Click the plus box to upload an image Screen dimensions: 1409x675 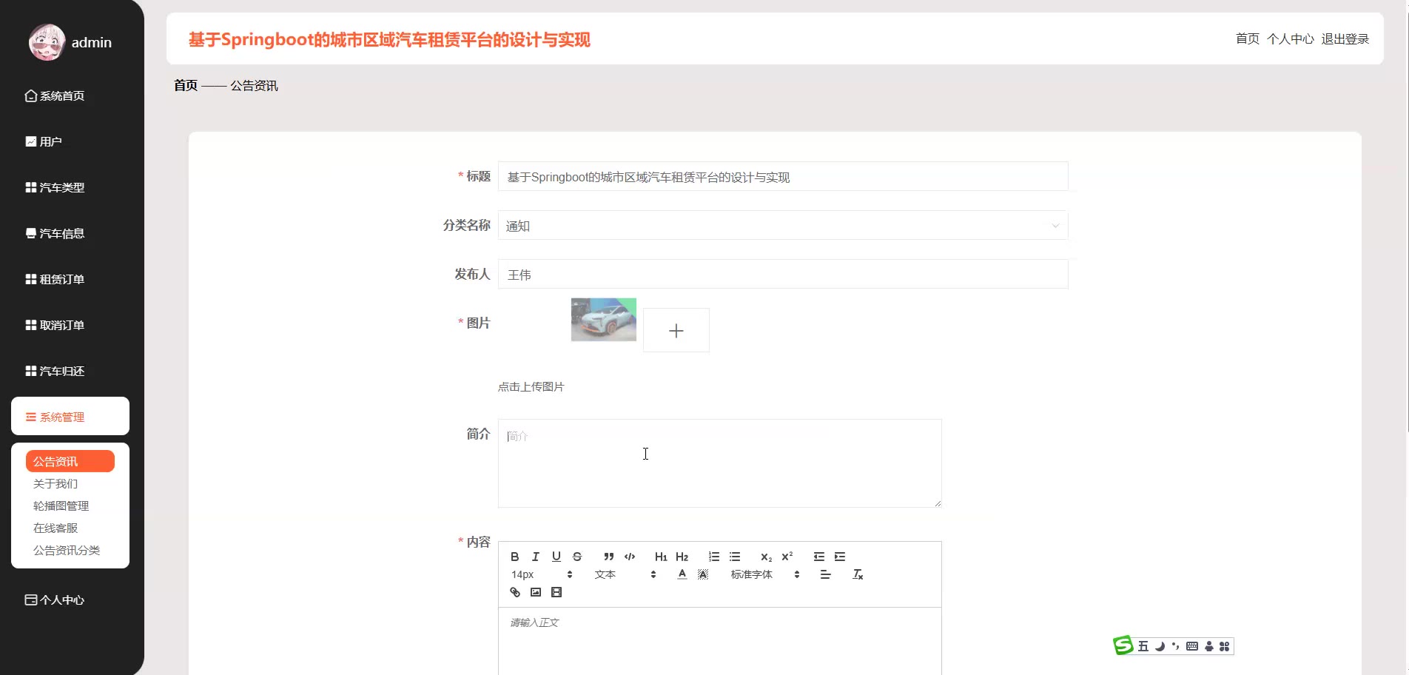(676, 330)
